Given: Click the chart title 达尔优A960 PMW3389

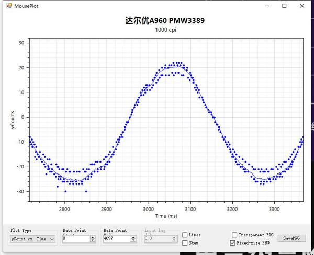Looking at the screenshot, I should 165,20.
